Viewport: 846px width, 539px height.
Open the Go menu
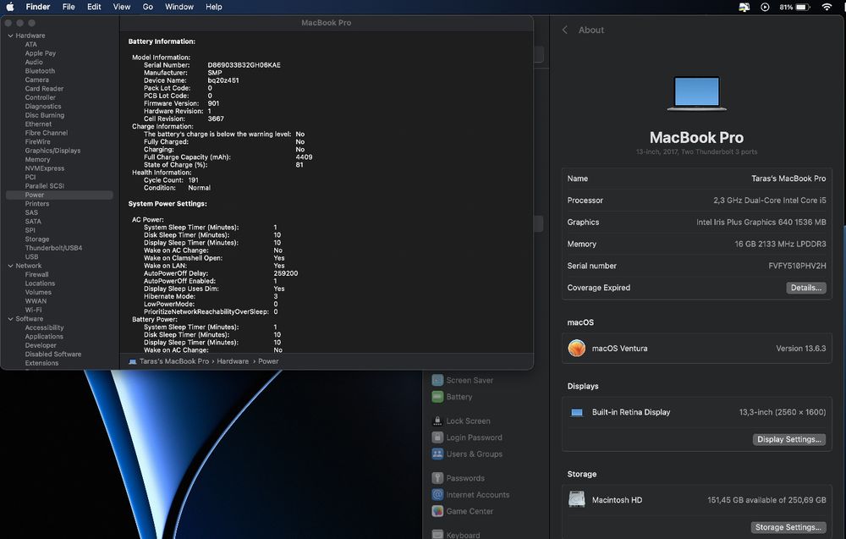[x=148, y=7]
